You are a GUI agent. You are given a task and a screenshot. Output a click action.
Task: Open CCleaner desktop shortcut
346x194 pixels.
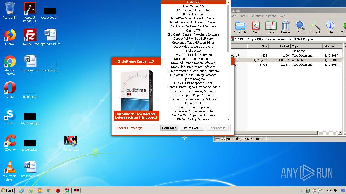point(10,143)
